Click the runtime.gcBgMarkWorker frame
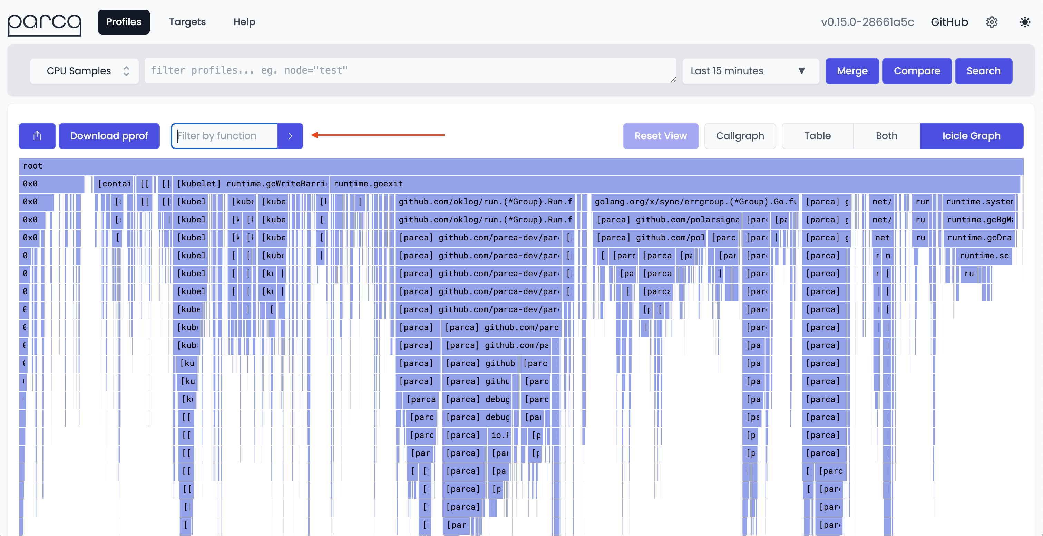Screen dimensions: 1043x536 980,220
